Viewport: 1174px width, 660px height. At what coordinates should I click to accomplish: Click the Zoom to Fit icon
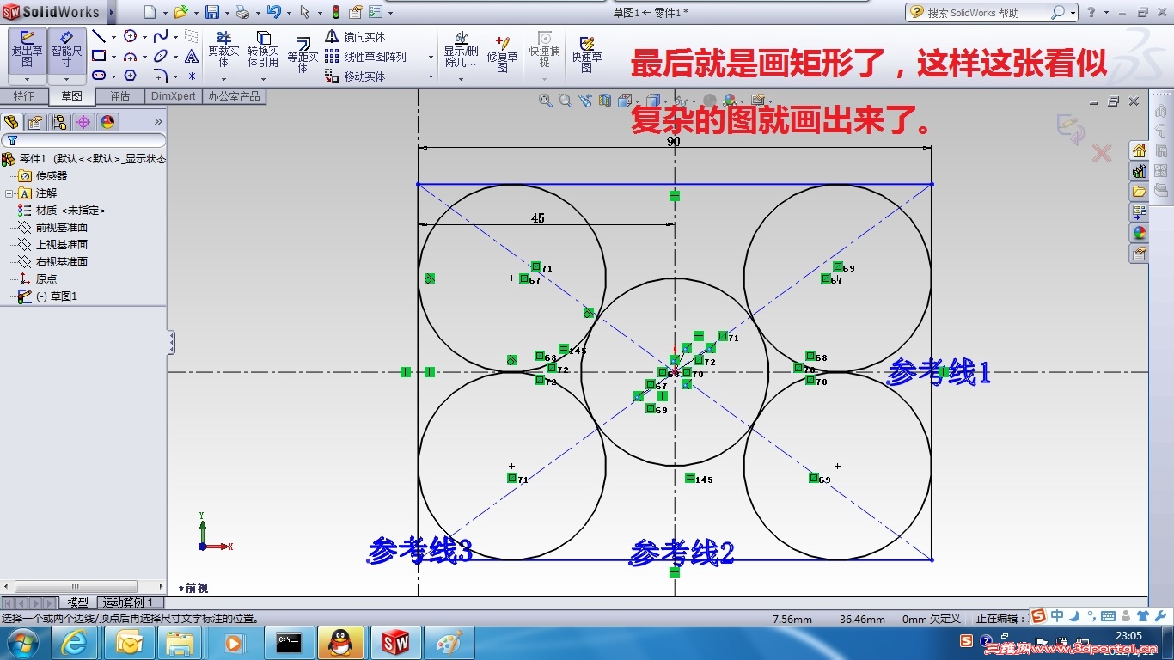click(545, 101)
